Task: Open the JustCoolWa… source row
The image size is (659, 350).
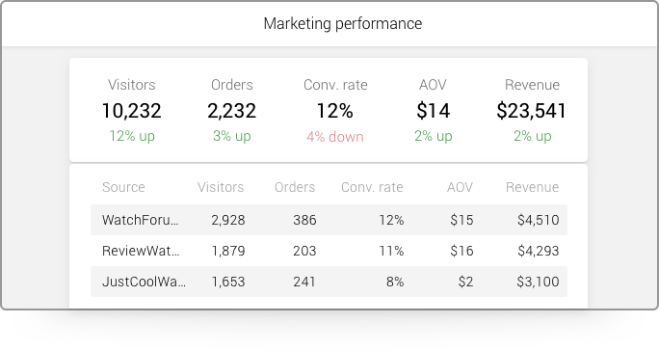Action: coord(329,282)
